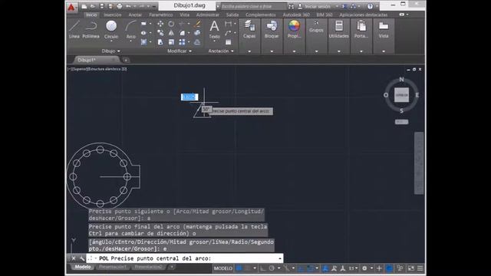Image resolution: width=491 pixels, height=276 pixels.
Task: Select the Línea drawing tool
Action: pos(74,29)
